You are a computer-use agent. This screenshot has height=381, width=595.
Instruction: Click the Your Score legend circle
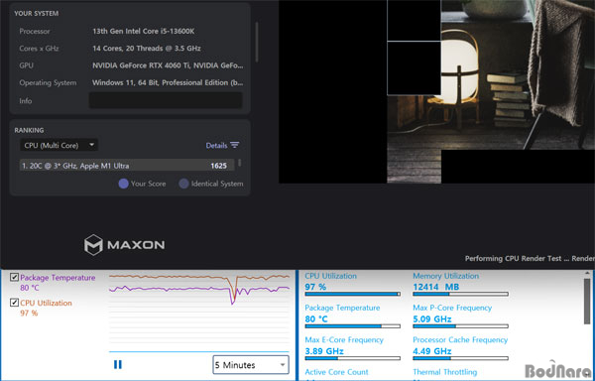(123, 184)
